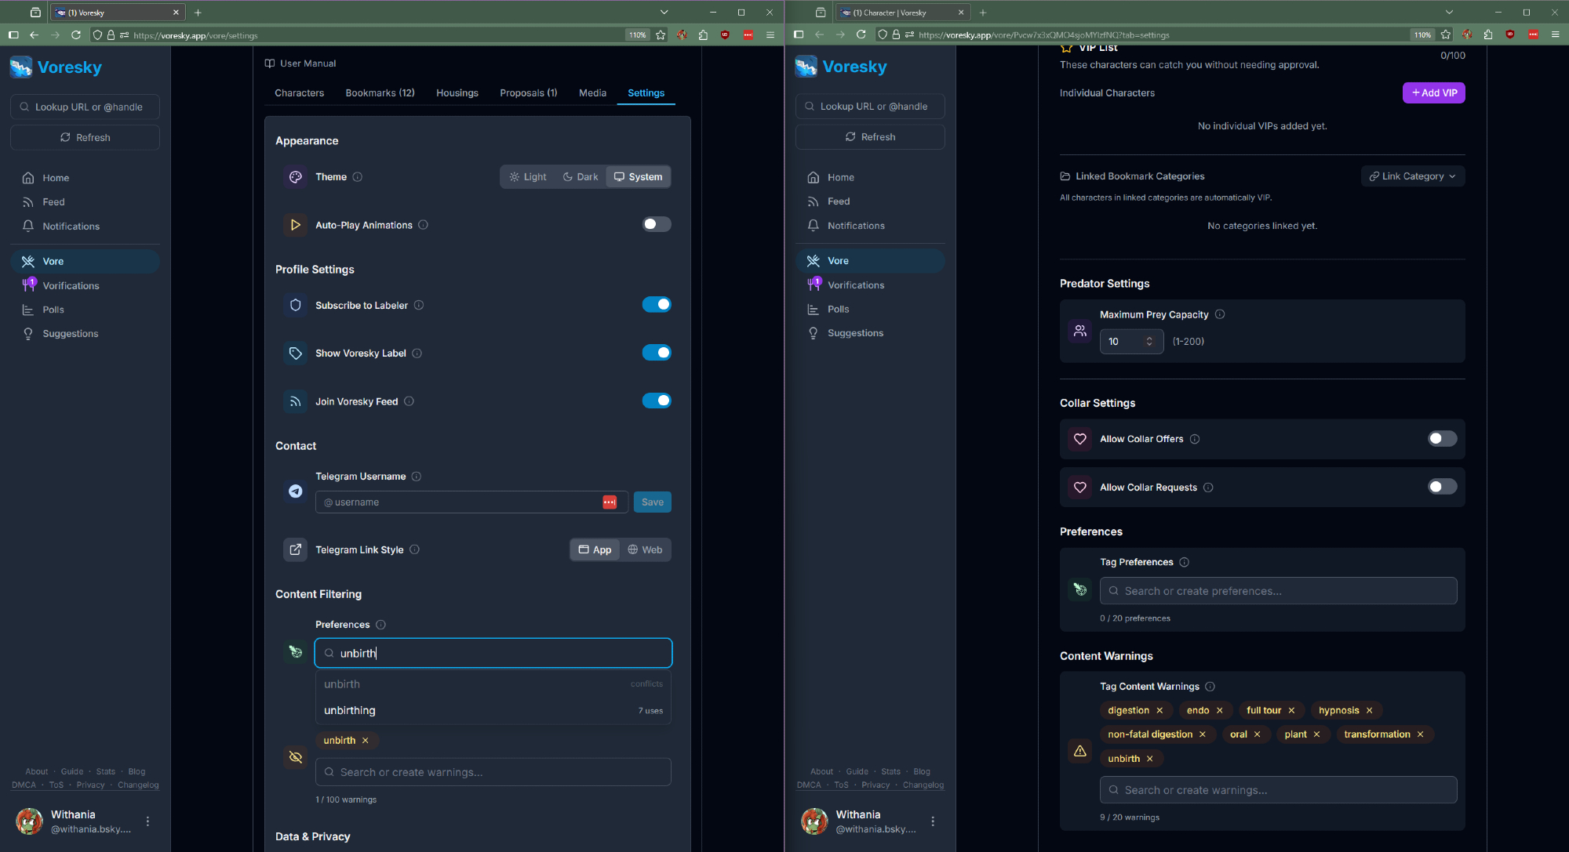Open the Vorifications page in right sidebar
The width and height of the screenshot is (1569, 852).
[x=855, y=285]
